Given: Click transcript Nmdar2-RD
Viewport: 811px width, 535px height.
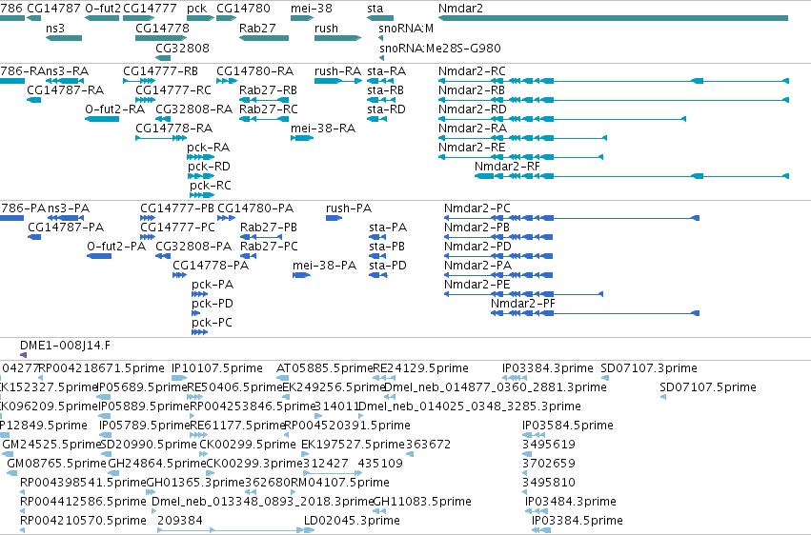Looking at the screenshot, I should (x=473, y=109).
